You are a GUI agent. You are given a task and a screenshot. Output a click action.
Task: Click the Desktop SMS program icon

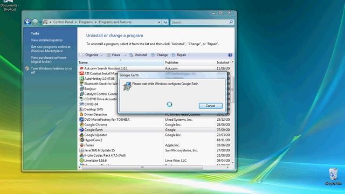[x=81, y=109]
